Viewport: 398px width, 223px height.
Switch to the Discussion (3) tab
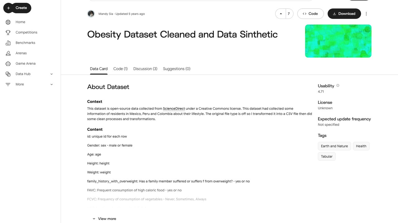(x=145, y=69)
